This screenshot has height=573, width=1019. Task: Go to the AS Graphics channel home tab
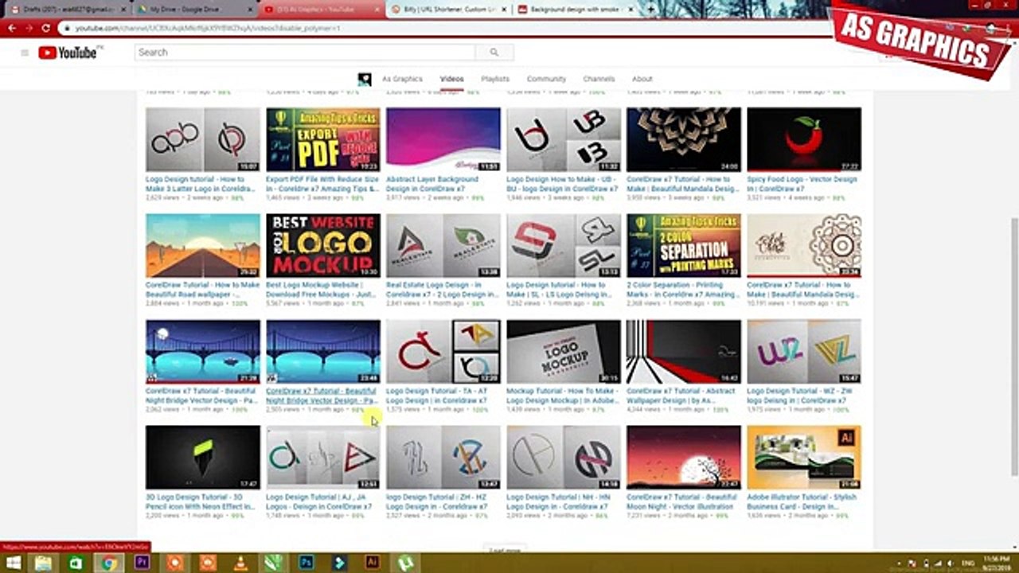coord(402,79)
